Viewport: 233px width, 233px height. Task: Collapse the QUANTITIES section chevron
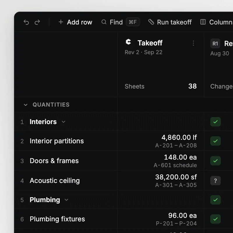[x=26, y=105]
